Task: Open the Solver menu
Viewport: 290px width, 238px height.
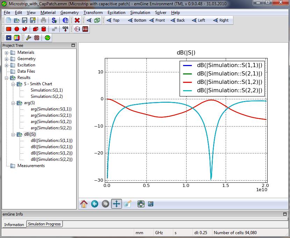Action: pos(161,13)
